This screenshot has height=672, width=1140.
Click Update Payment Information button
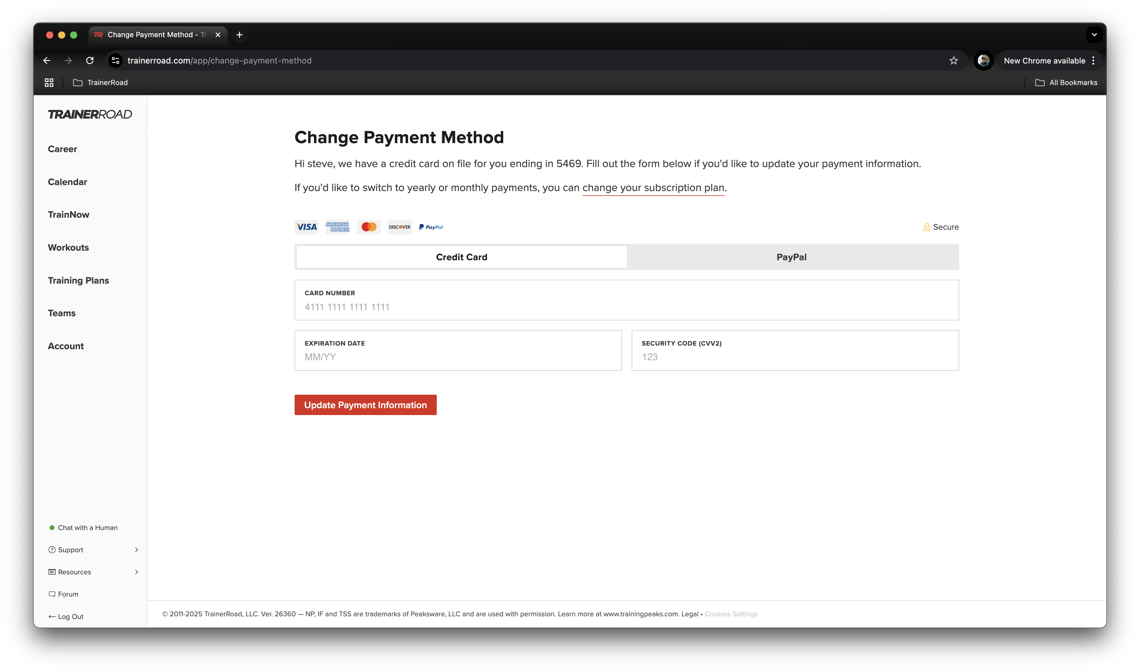click(366, 405)
